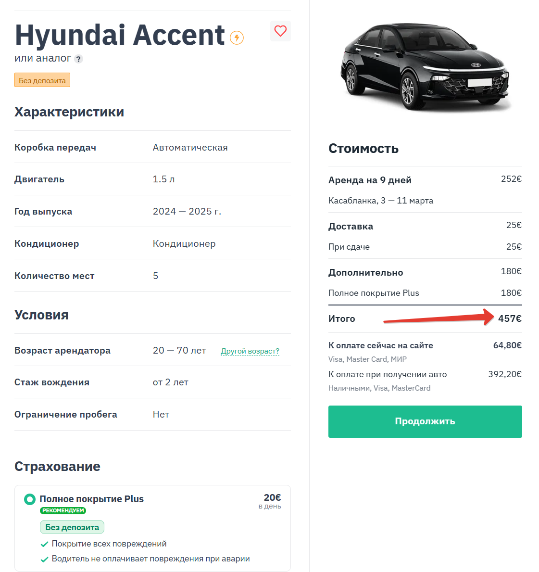Click the 'Полное покрытие Plus' cost line
Viewport: 539px width, 572px height.
pyautogui.click(x=374, y=293)
